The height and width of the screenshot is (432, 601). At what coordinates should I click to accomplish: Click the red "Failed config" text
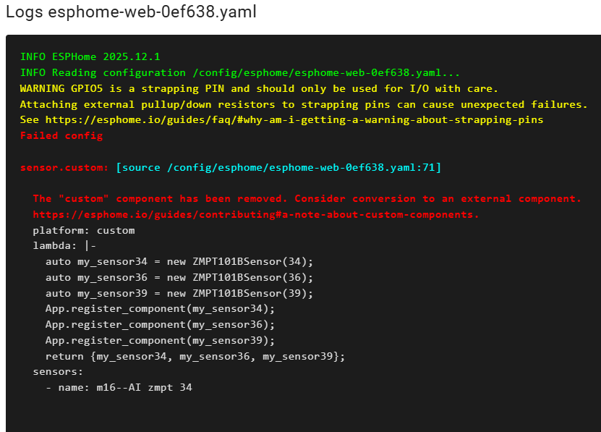coord(61,136)
